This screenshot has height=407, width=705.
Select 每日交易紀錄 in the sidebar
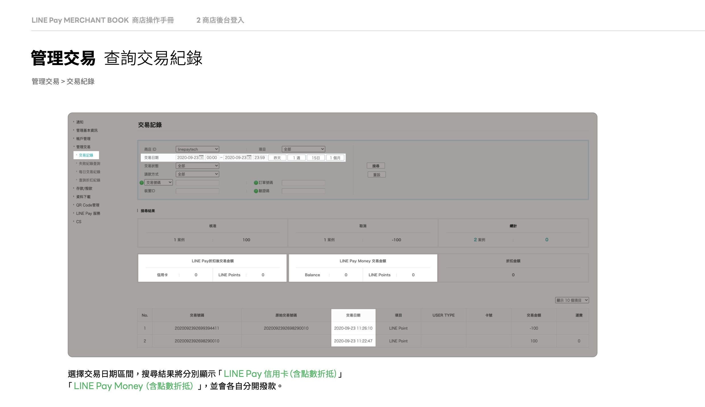89,172
